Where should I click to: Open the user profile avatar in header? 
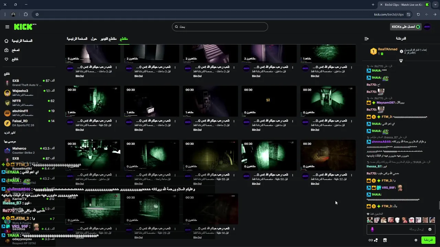click(x=427, y=27)
